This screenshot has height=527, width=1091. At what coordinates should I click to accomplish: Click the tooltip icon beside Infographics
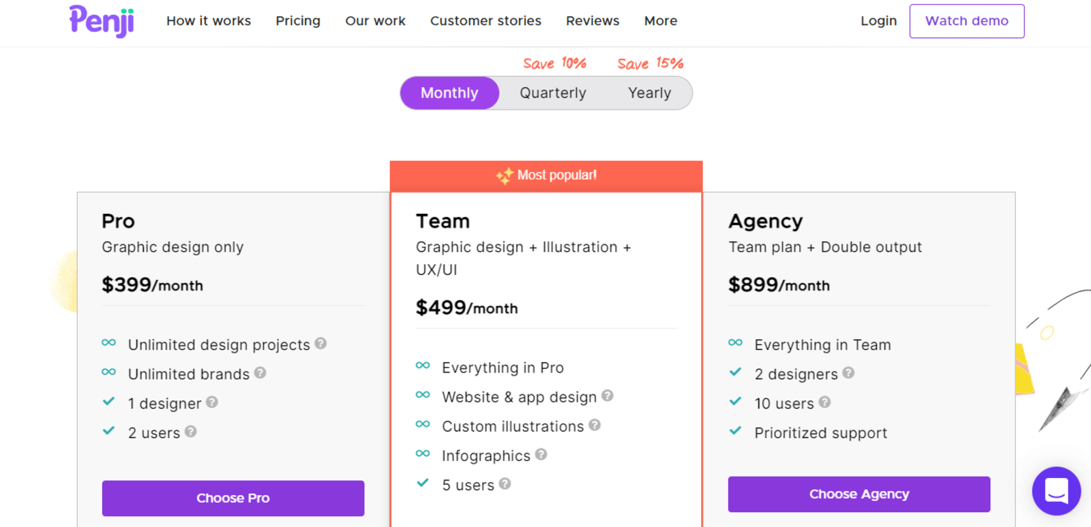click(x=540, y=455)
